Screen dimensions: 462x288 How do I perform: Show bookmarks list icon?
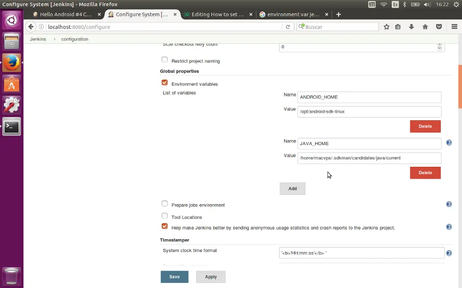398,27
